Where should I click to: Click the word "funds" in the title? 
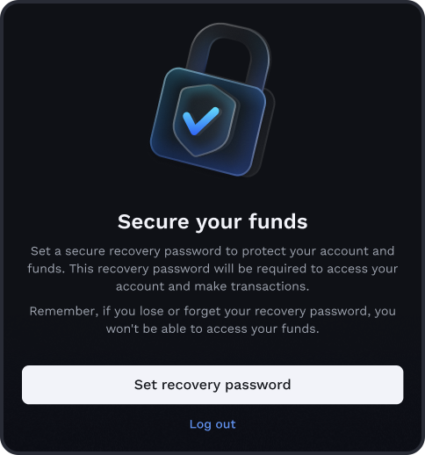278,221
